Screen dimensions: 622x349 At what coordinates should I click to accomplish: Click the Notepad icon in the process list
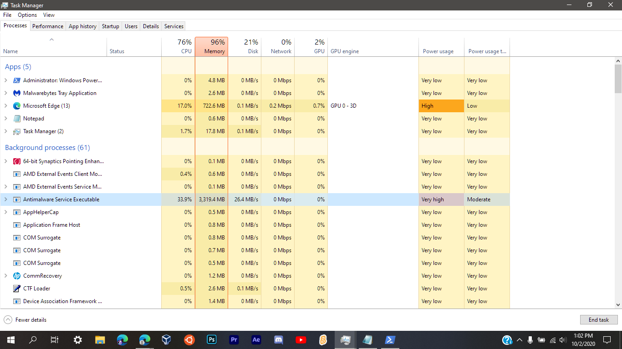tap(17, 119)
